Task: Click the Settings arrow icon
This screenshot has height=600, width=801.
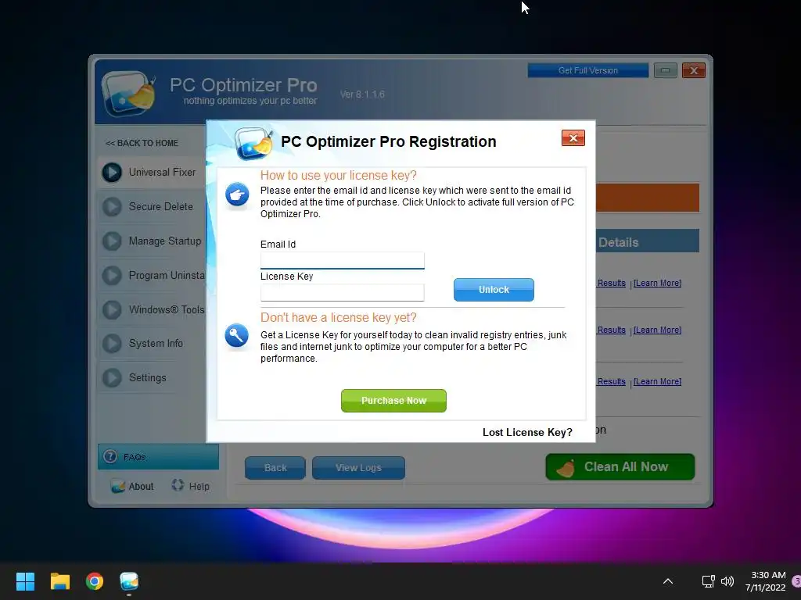Action: pyautogui.click(x=112, y=377)
